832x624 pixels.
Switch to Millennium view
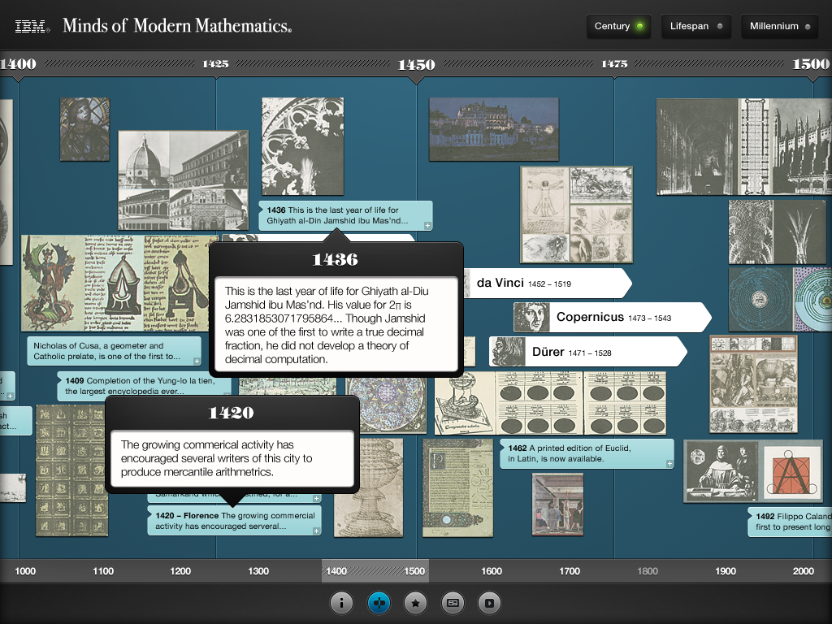click(x=779, y=26)
